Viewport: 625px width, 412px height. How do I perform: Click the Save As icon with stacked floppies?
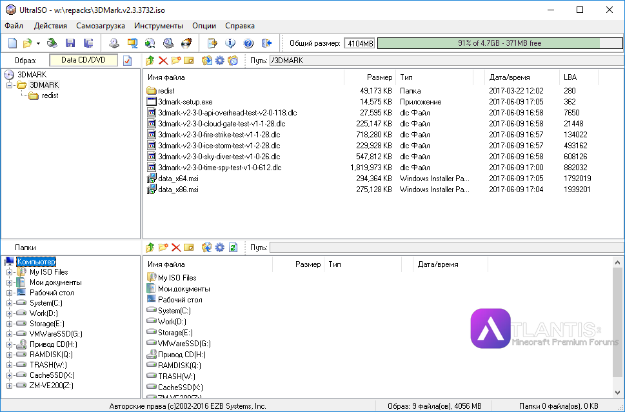88,43
